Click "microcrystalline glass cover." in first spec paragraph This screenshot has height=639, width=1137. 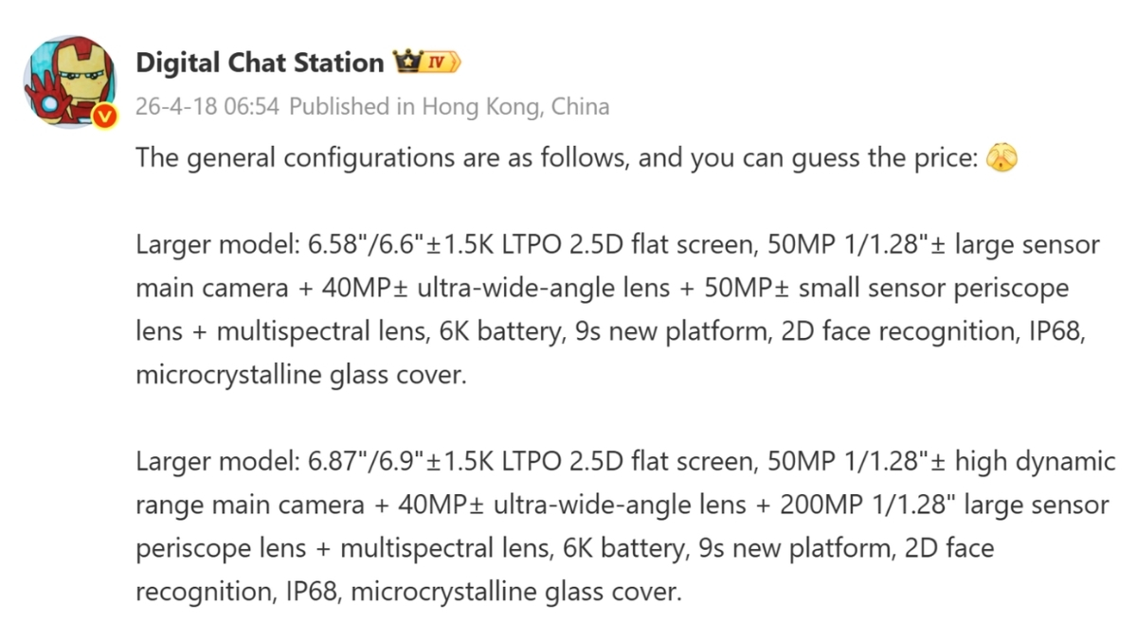(x=301, y=375)
